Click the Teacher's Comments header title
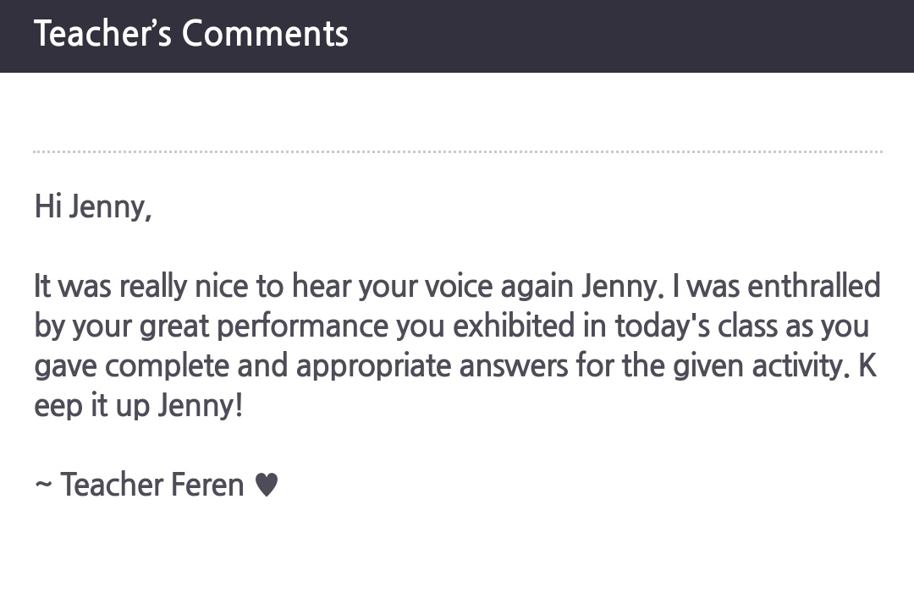Screen dimensions: 914x598 click(191, 33)
